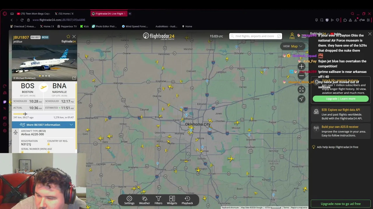Screen dimensions: 373x209
Task: Open the VIEW Map dropdown
Action: click(x=293, y=46)
